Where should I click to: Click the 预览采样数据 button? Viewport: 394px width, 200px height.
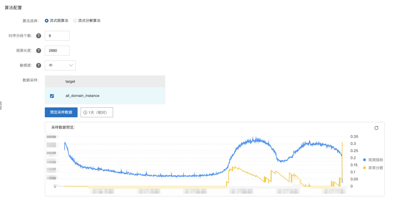click(x=61, y=112)
